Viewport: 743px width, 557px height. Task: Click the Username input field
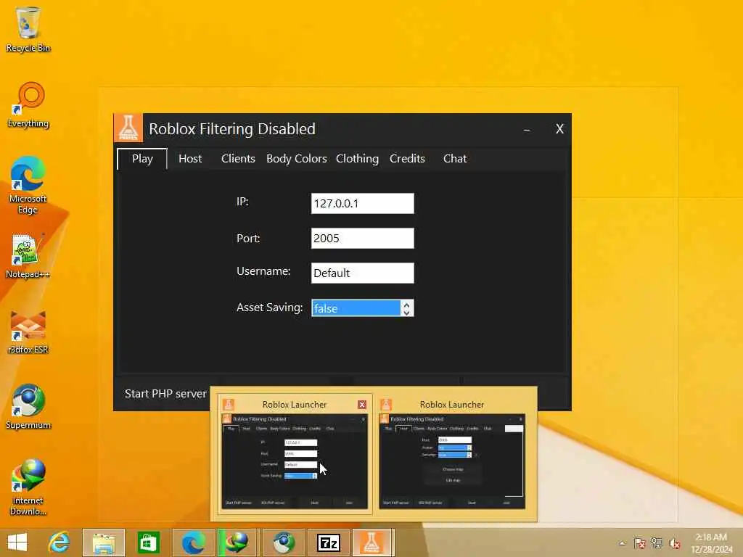click(x=363, y=273)
